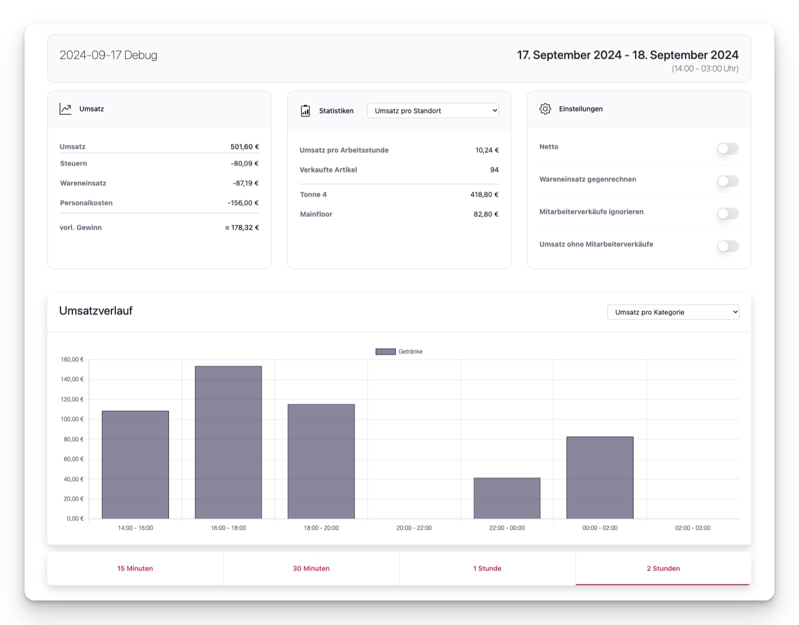Click the Personalkosten -156,00 € value

pos(243,203)
